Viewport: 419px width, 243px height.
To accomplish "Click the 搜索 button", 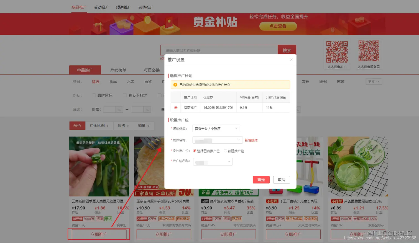I will point(287,50).
